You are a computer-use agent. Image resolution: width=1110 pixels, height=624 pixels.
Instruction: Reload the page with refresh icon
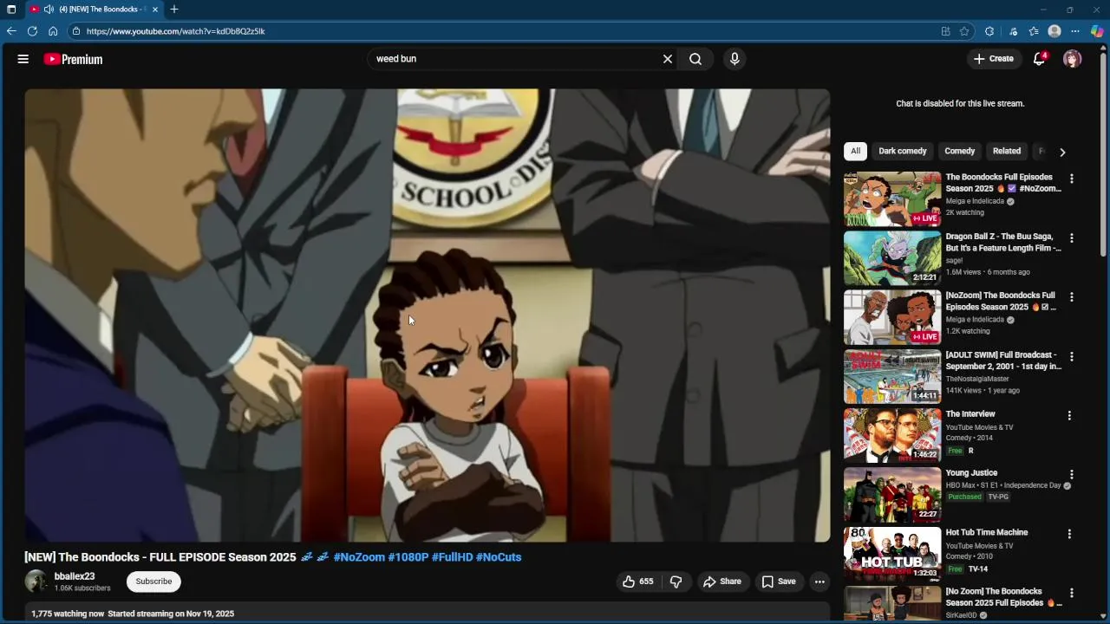[x=32, y=31]
